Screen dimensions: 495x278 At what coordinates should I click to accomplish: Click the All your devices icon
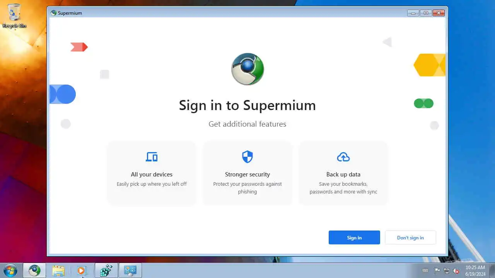point(152,157)
